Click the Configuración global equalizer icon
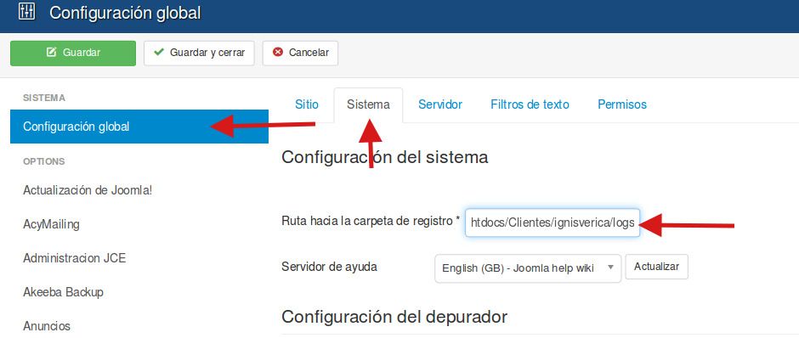This screenshot has height=338, width=799. (x=25, y=12)
